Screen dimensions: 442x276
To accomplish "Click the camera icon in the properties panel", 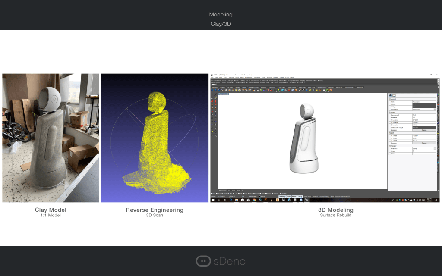I will [x=391, y=95].
